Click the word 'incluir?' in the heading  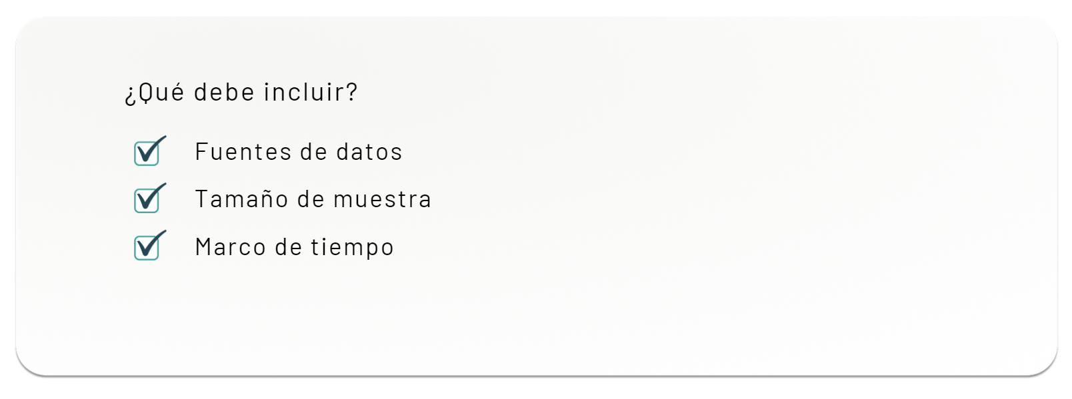[311, 92]
